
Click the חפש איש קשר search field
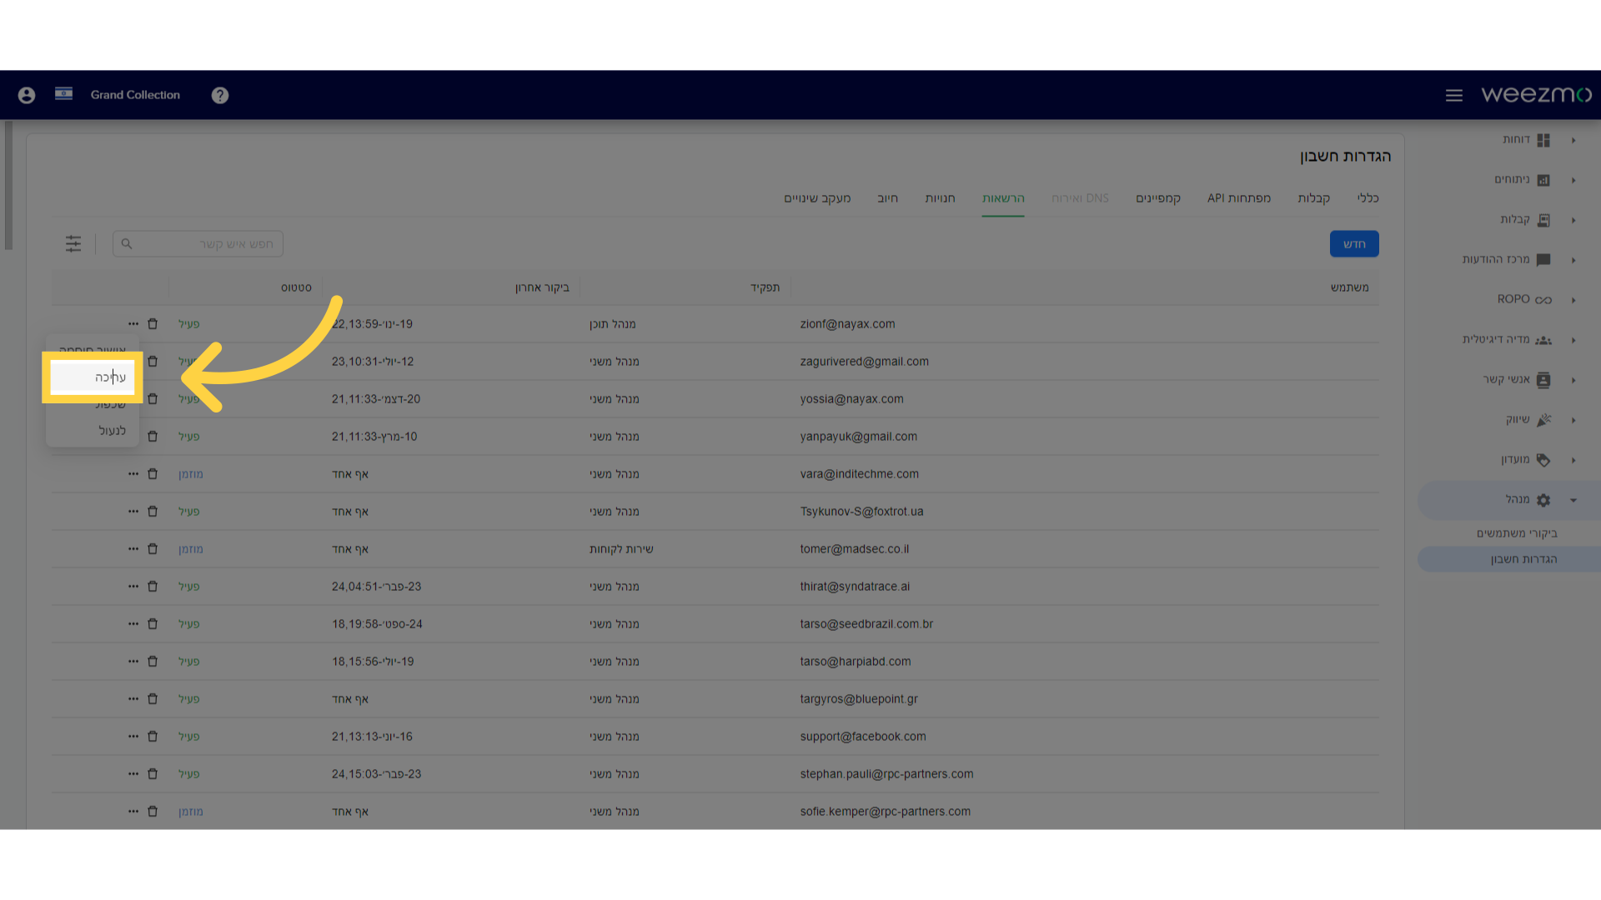(x=198, y=243)
